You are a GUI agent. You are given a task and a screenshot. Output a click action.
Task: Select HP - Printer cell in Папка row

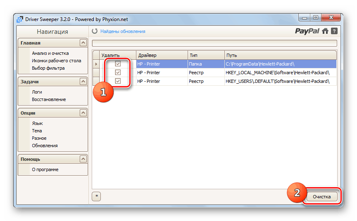tap(162, 64)
